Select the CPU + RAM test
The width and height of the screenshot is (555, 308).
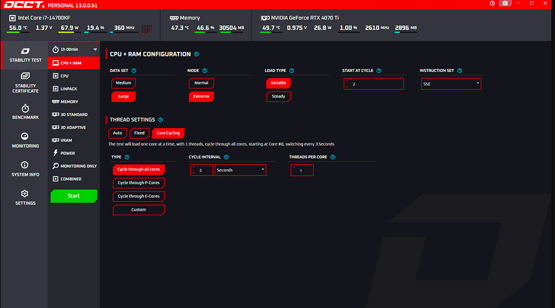pos(74,63)
